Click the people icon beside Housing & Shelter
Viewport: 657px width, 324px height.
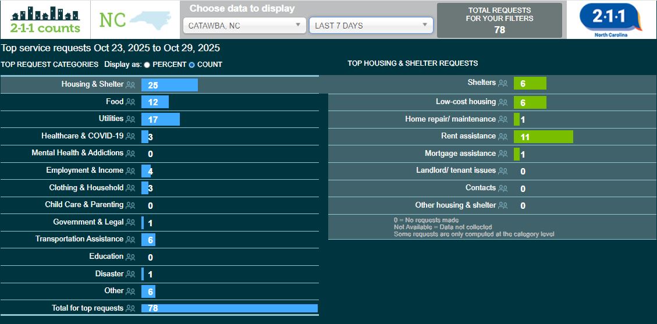130,85
